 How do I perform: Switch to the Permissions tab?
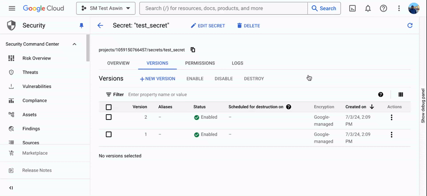[x=200, y=63]
